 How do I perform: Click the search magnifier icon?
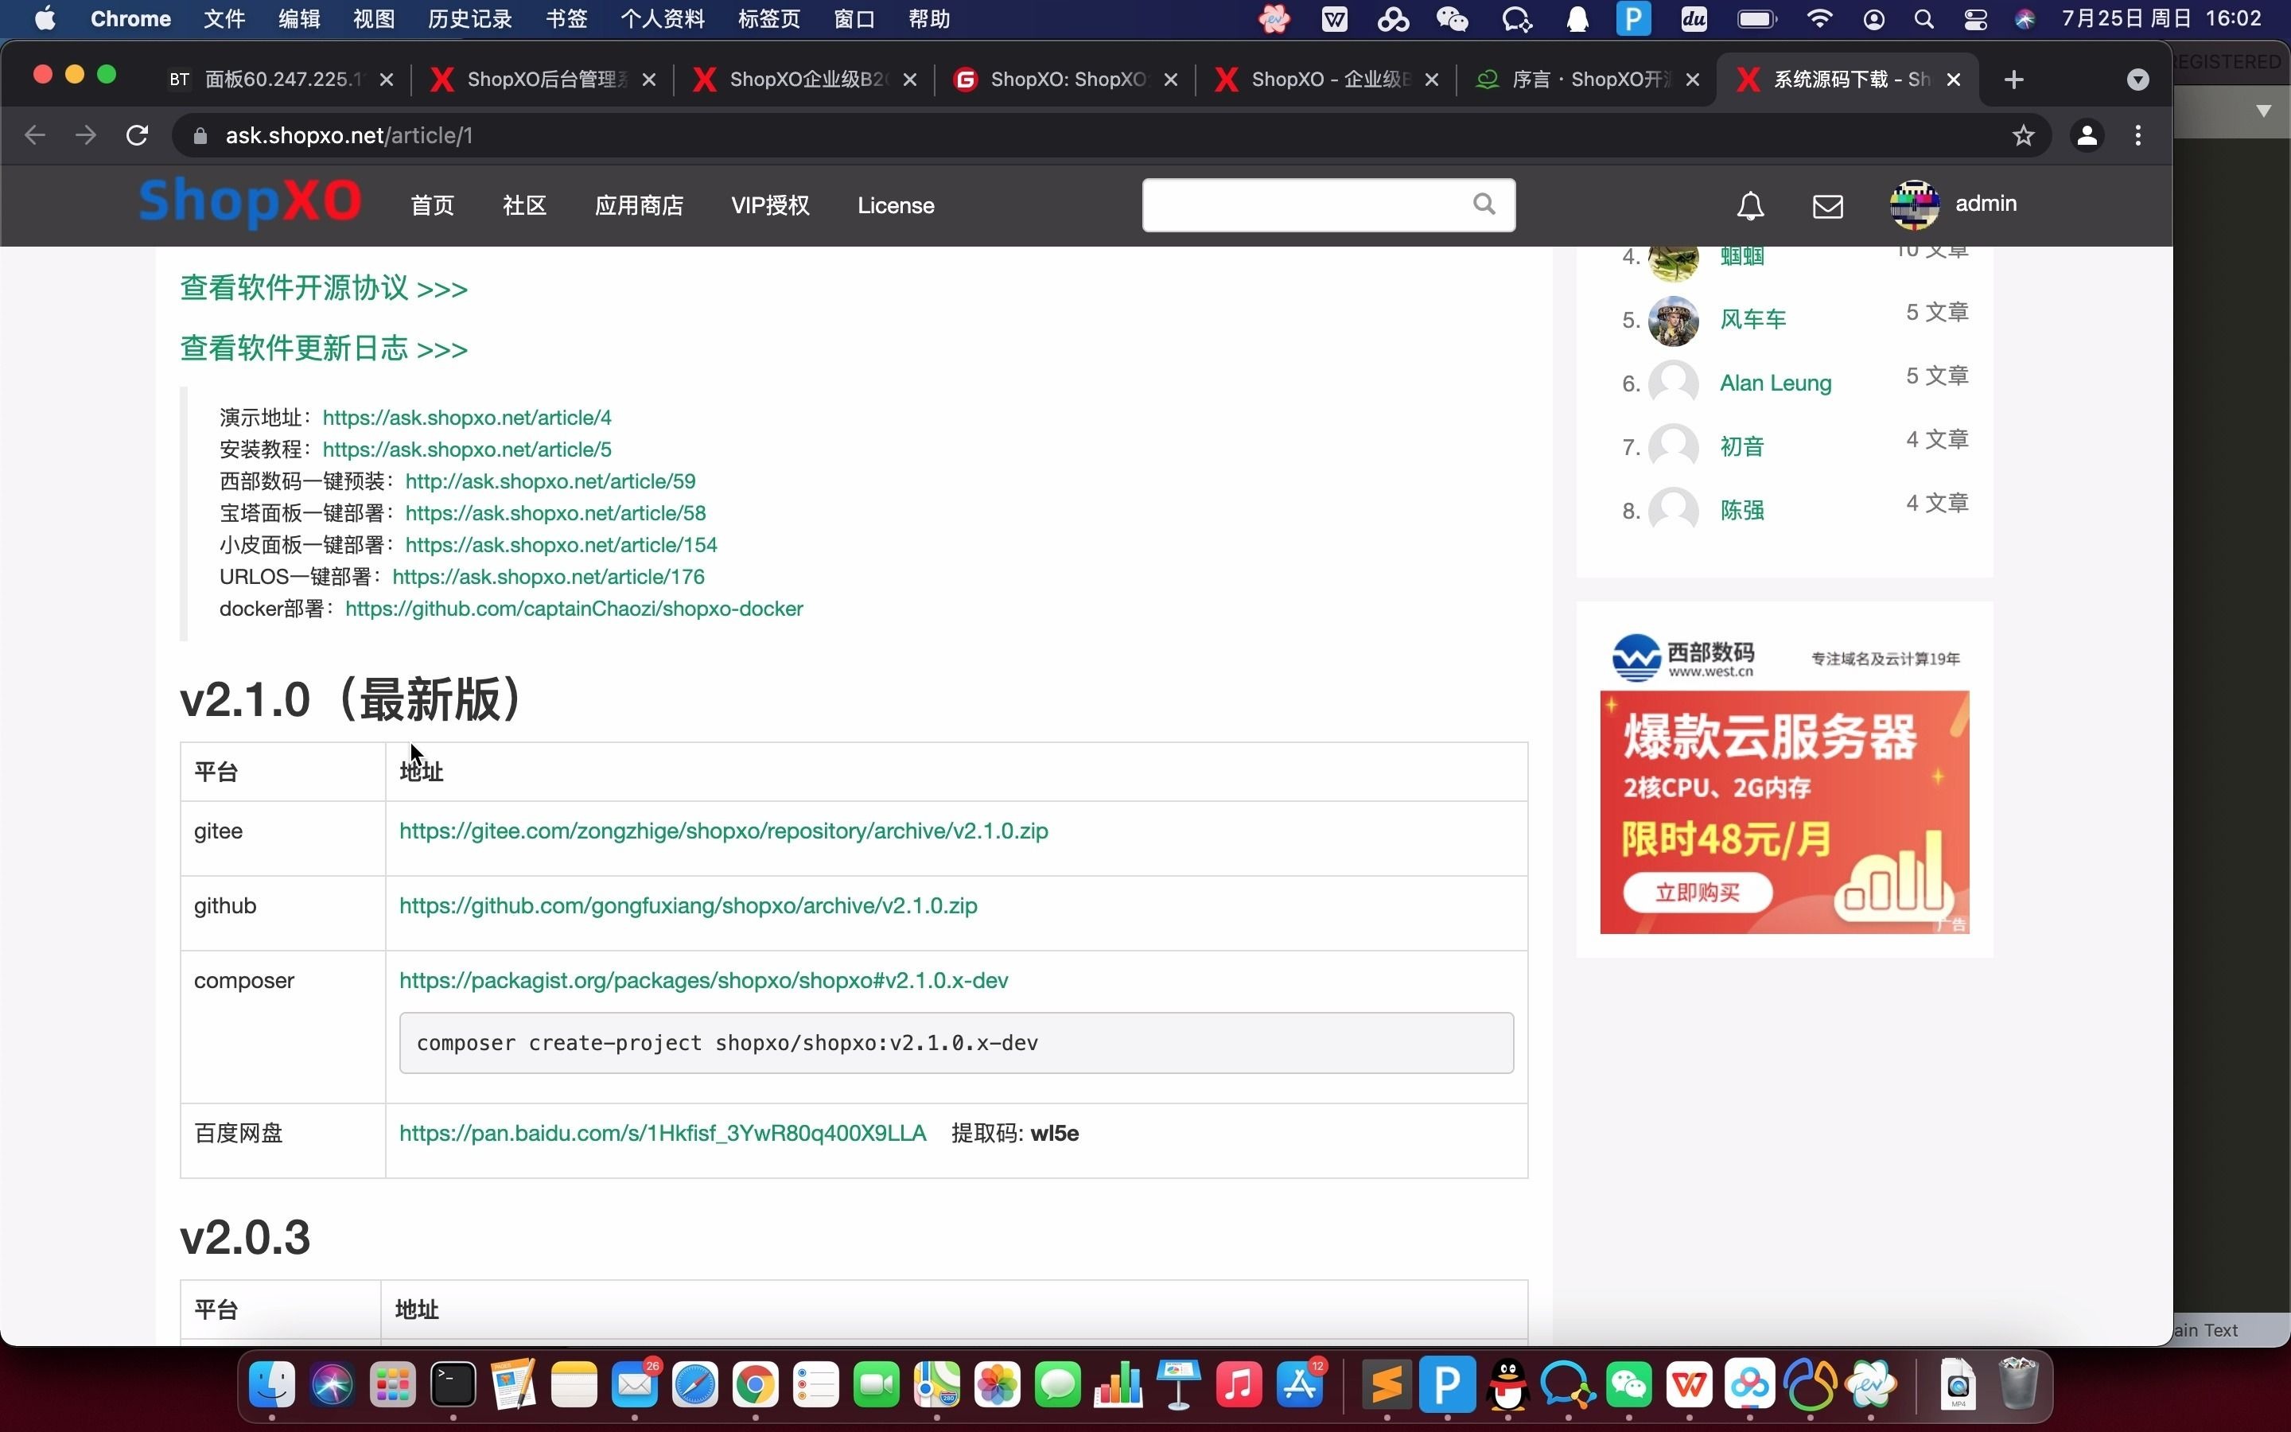tap(1483, 203)
